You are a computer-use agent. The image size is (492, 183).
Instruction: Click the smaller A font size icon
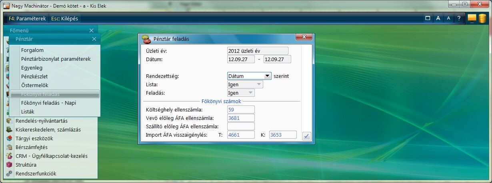tap(448, 18)
